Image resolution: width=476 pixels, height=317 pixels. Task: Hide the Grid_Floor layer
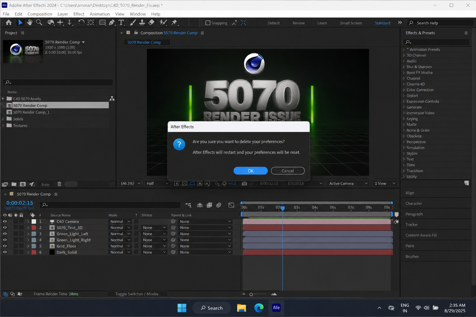(5, 246)
